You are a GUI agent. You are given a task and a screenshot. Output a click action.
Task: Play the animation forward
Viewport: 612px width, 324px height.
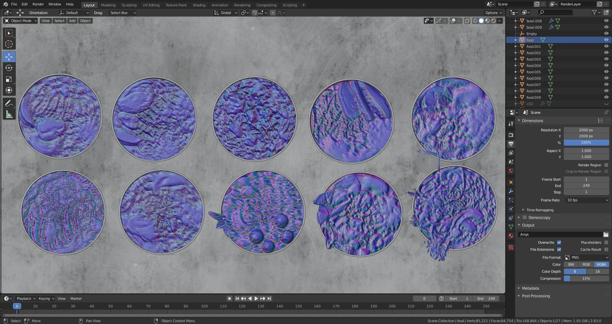pos(256,299)
